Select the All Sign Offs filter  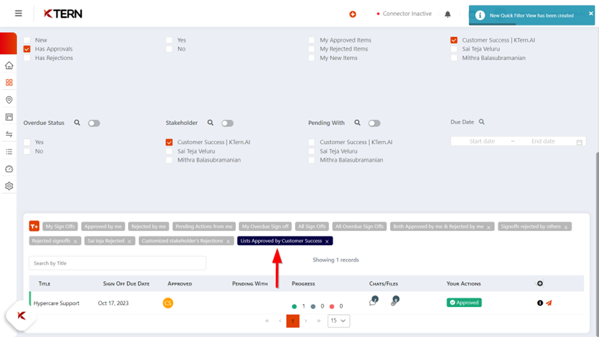click(x=312, y=226)
